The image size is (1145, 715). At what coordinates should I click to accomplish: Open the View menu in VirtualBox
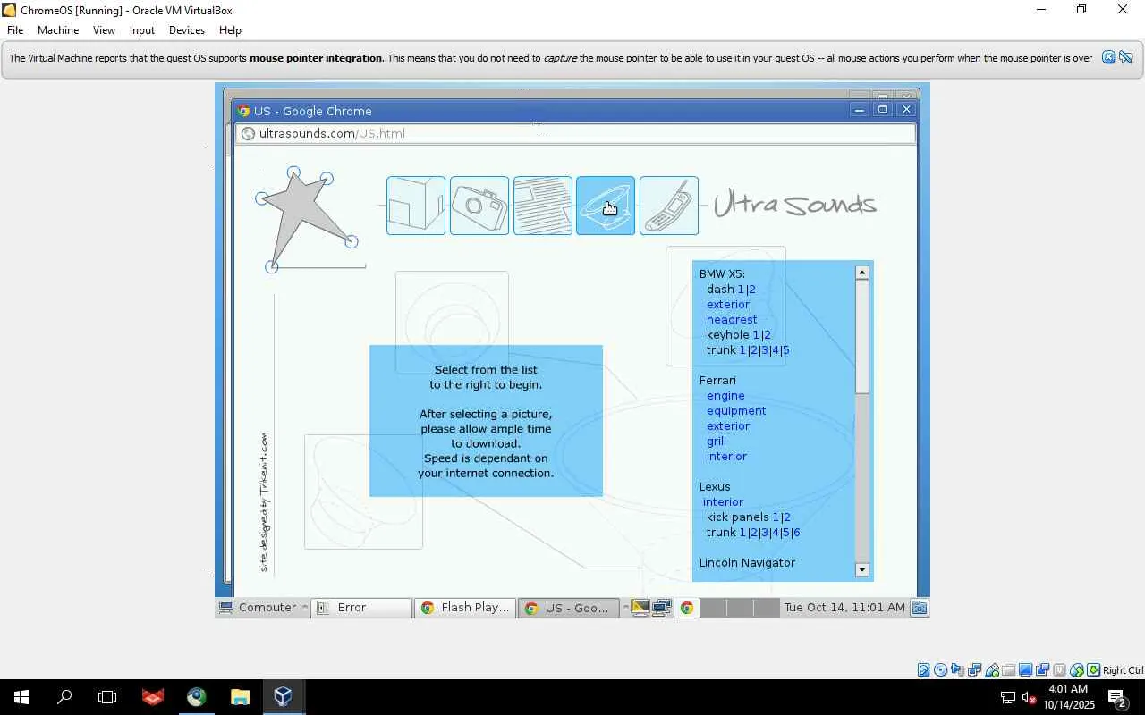click(104, 30)
